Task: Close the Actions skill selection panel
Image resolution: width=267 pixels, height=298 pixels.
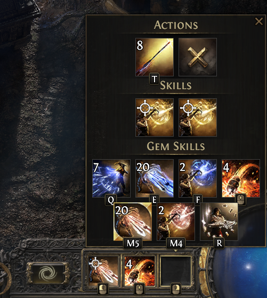Action: [259, 21]
